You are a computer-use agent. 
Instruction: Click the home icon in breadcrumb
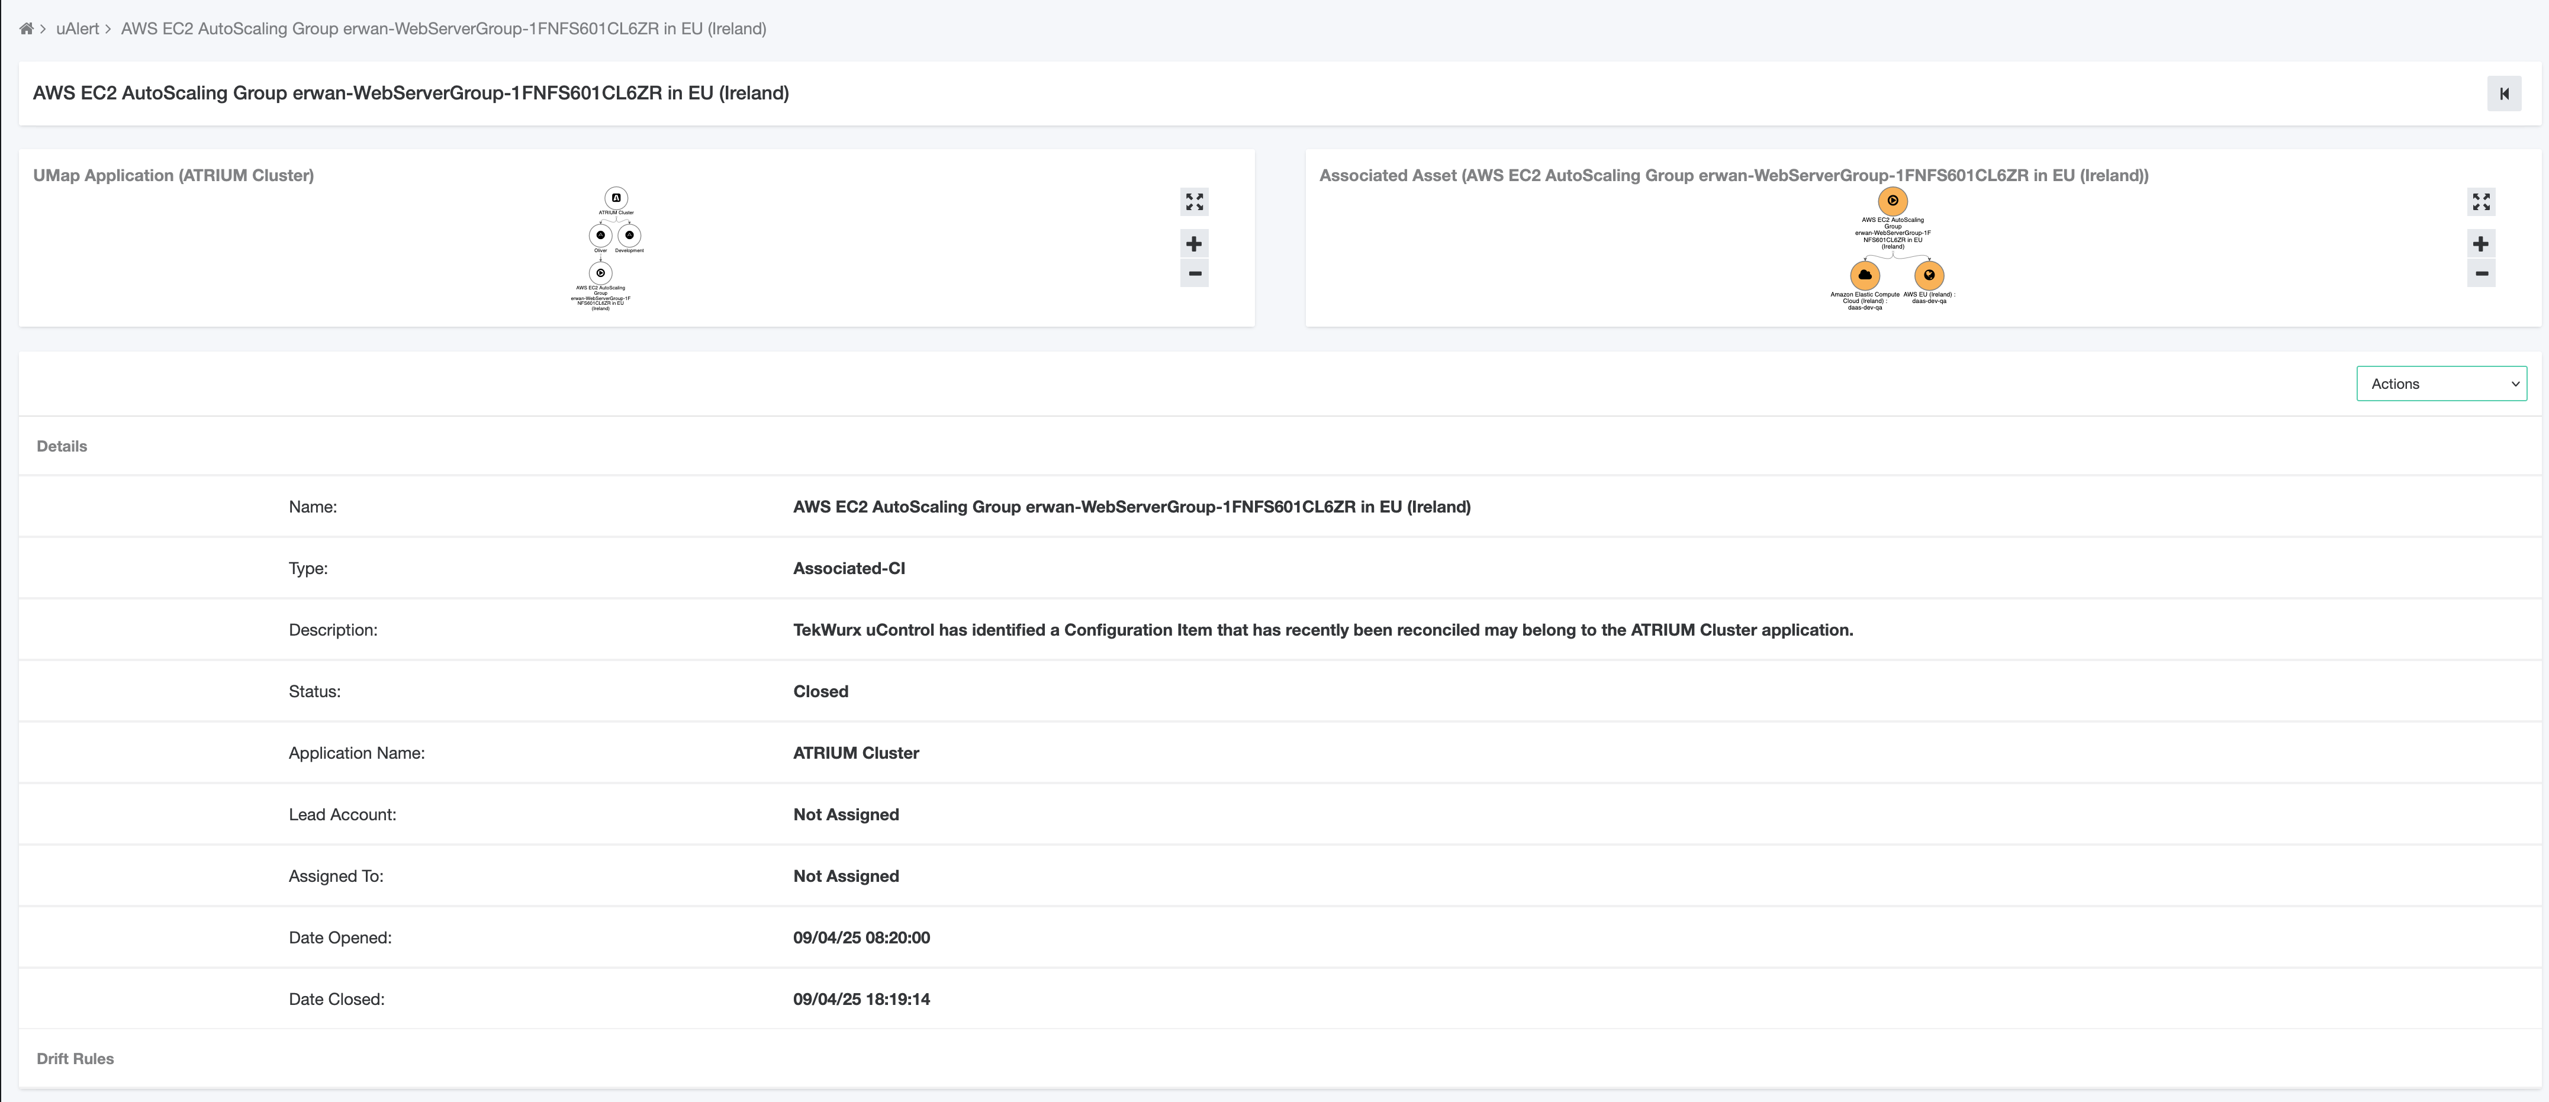(x=25, y=28)
